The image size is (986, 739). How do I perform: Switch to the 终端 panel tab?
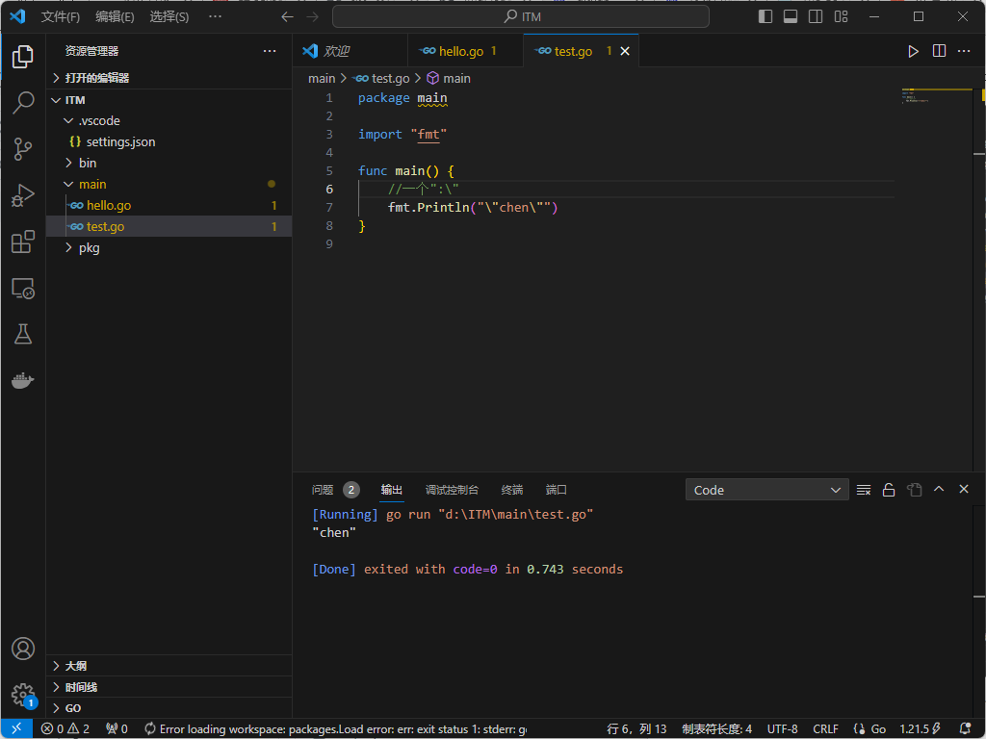(511, 490)
